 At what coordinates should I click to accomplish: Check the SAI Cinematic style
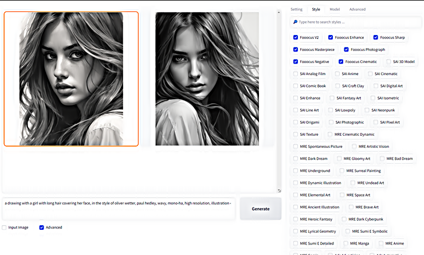370,73
